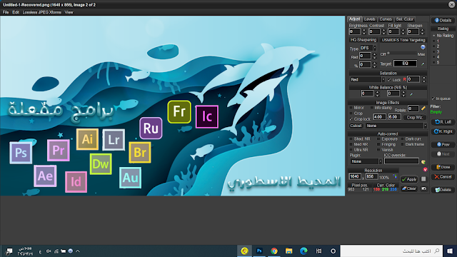The width and height of the screenshot is (457, 257).
Task: Switch to the Curves tab
Action: pos(386,19)
